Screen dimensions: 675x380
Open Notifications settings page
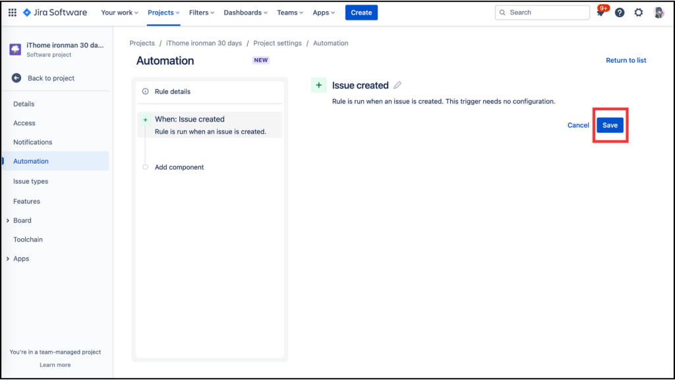(x=33, y=142)
